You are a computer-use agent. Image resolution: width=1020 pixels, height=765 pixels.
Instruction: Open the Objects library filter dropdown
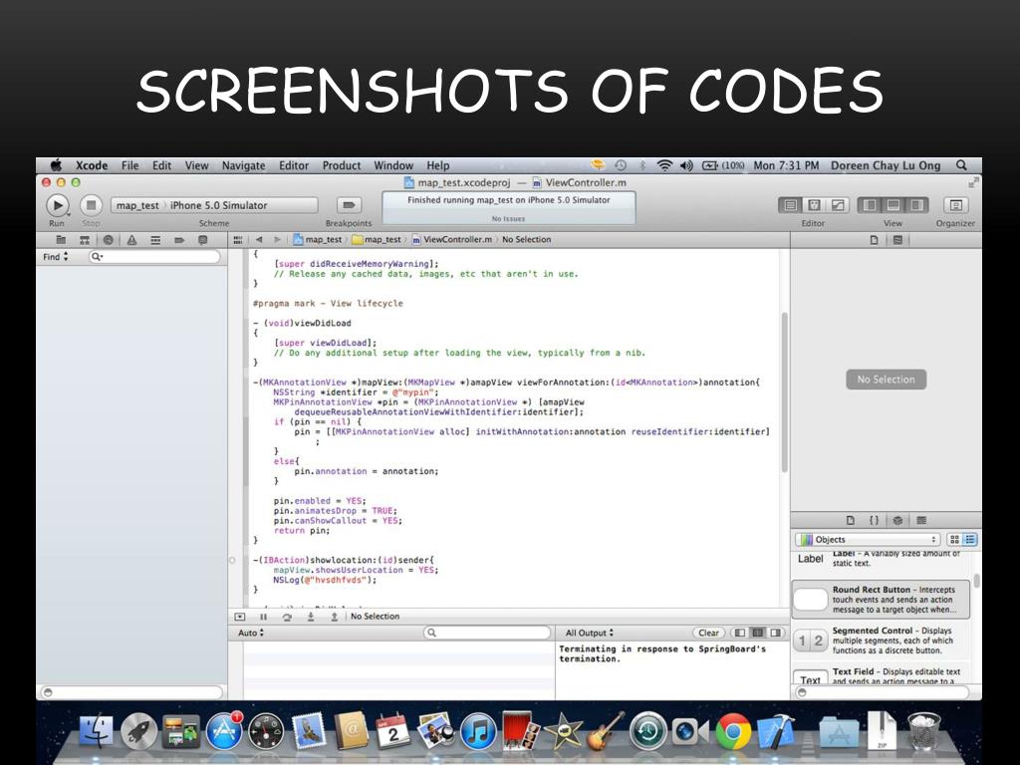pyautogui.click(x=868, y=539)
